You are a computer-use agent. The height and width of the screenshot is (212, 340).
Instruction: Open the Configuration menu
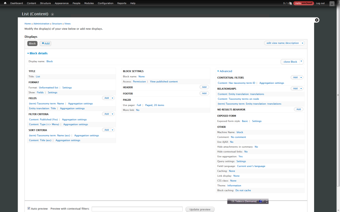tap(105, 3)
